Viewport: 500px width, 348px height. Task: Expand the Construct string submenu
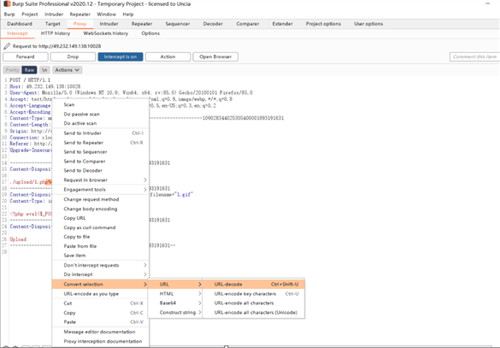pyautogui.click(x=175, y=312)
